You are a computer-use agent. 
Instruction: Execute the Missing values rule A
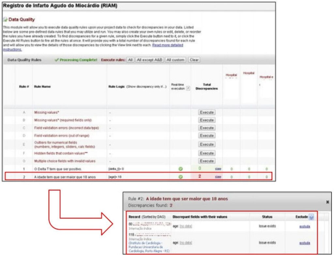click(206, 112)
